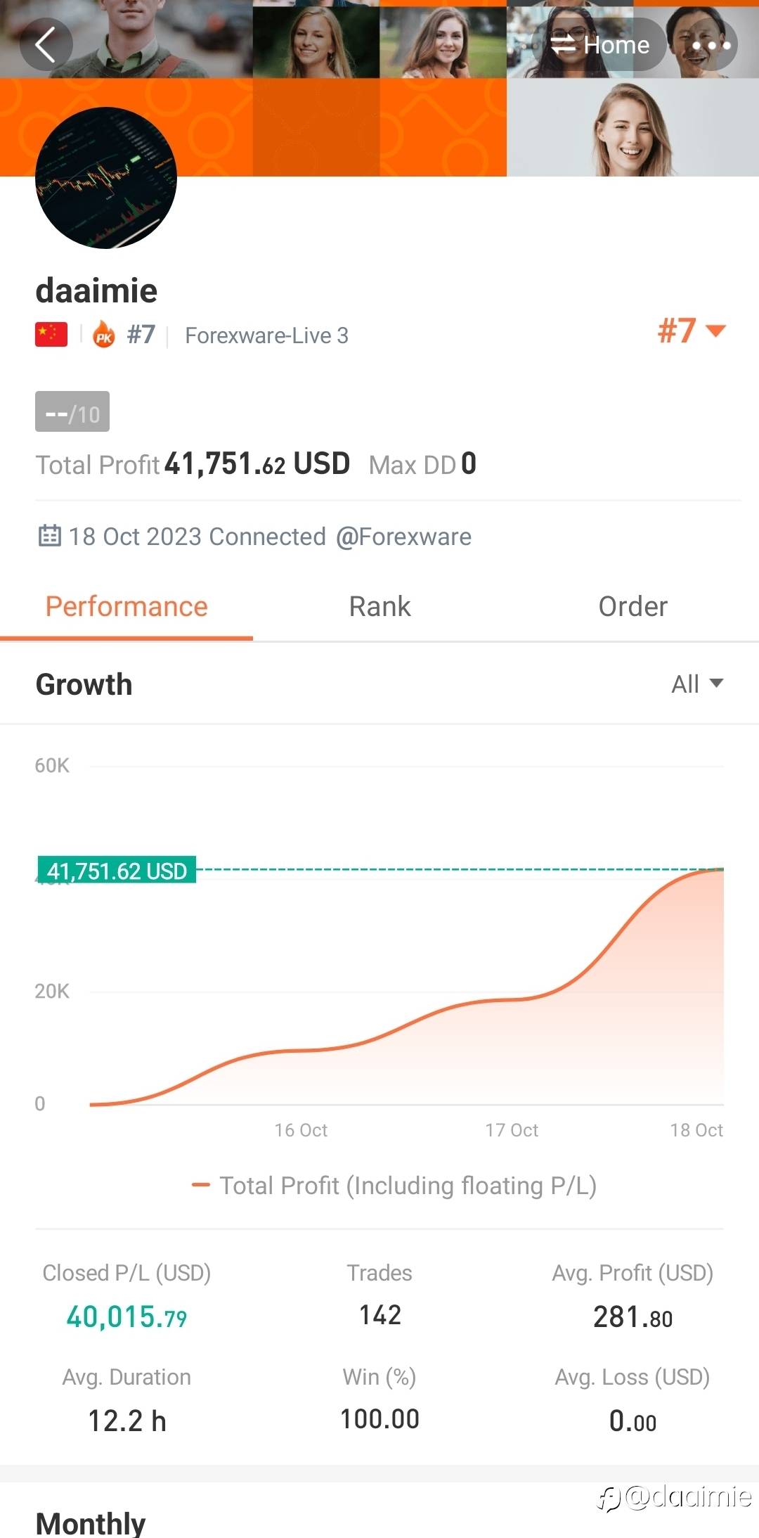Tap the China flag icon
Screen dimensions: 759x1538
[x=51, y=335]
